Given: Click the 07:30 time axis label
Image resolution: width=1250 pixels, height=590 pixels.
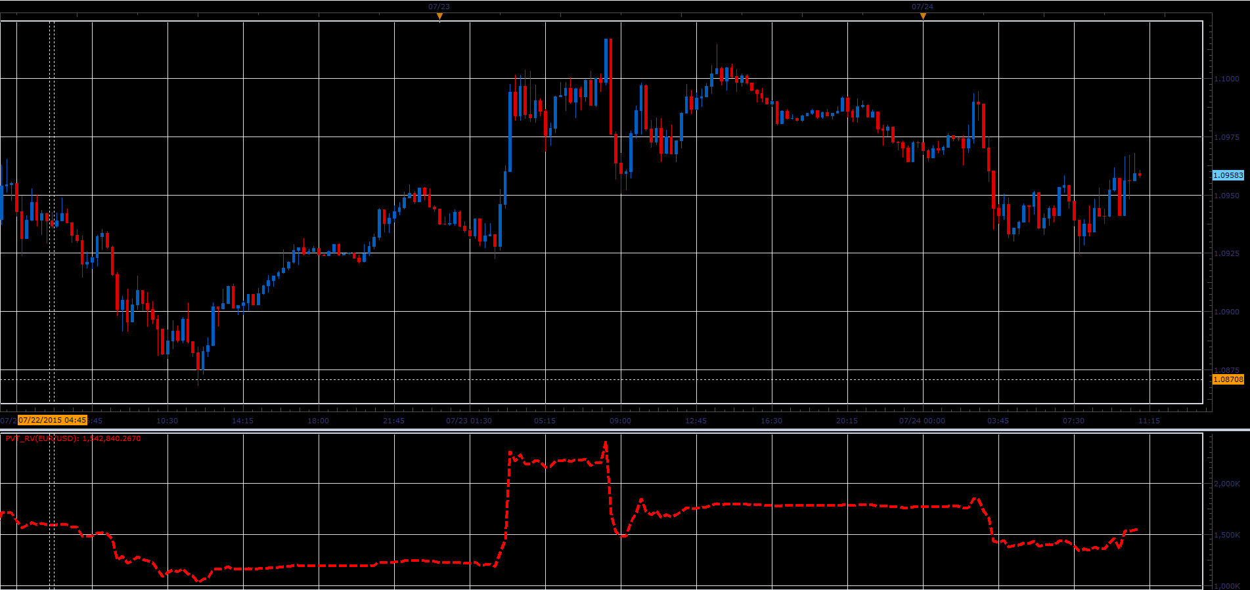Looking at the screenshot, I should (x=1073, y=421).
